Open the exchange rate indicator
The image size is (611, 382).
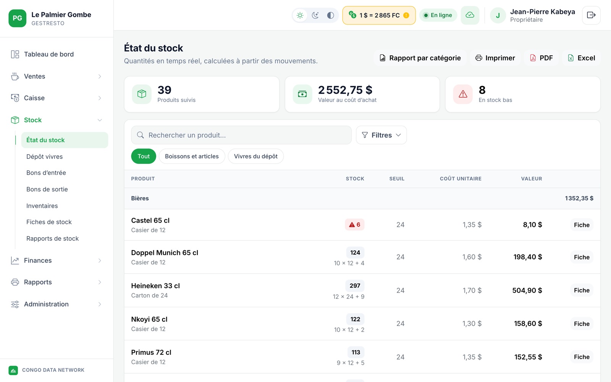click(x=379, y=15)
